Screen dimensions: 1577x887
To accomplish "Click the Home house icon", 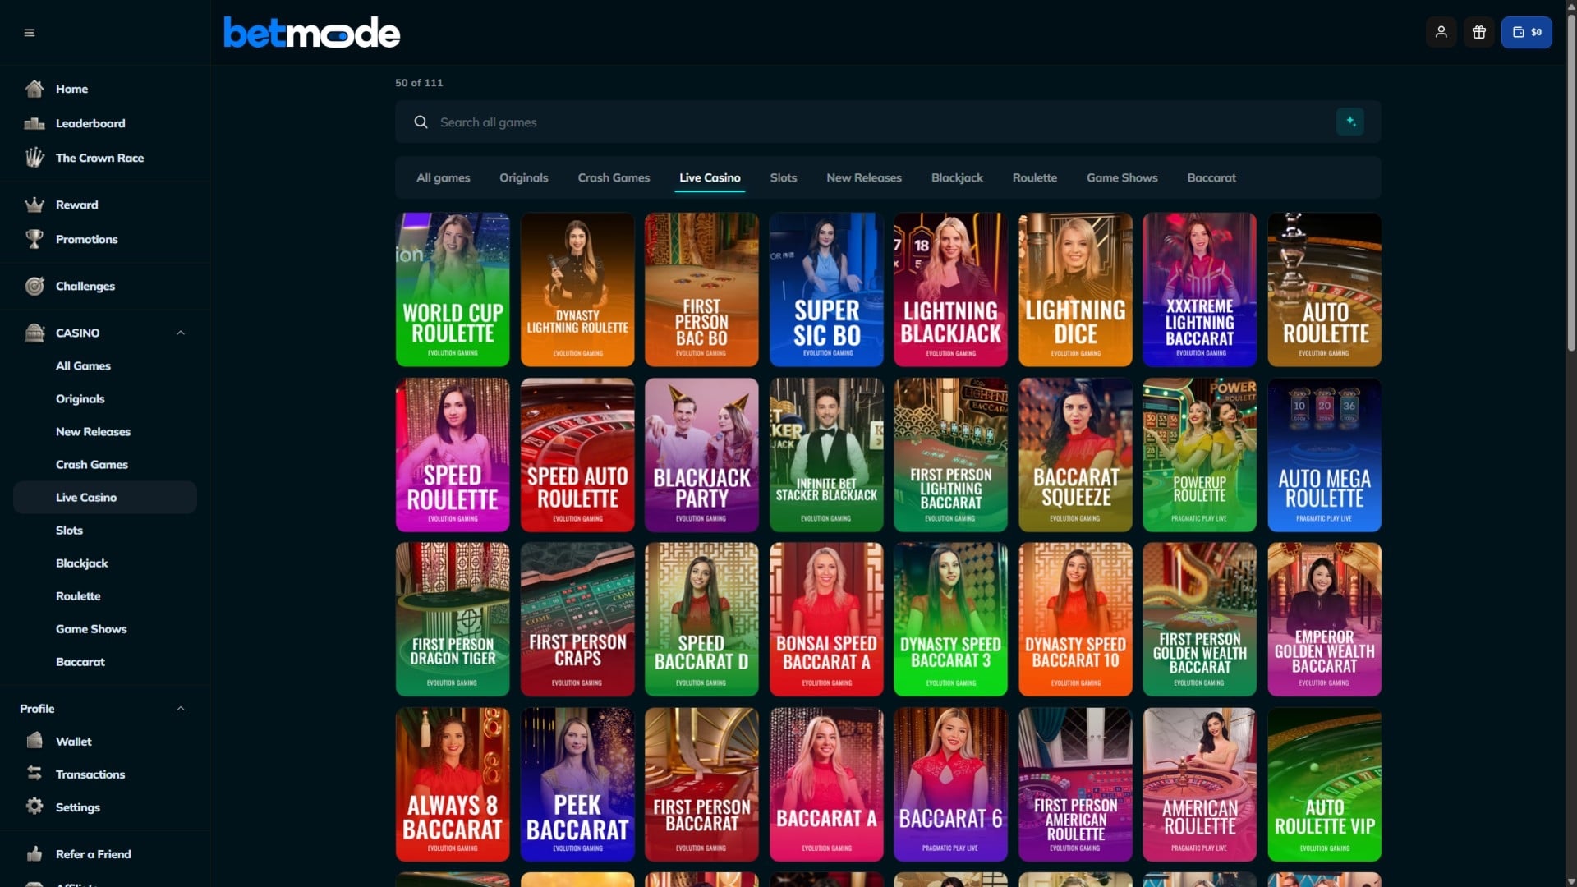I will [34, 88].
